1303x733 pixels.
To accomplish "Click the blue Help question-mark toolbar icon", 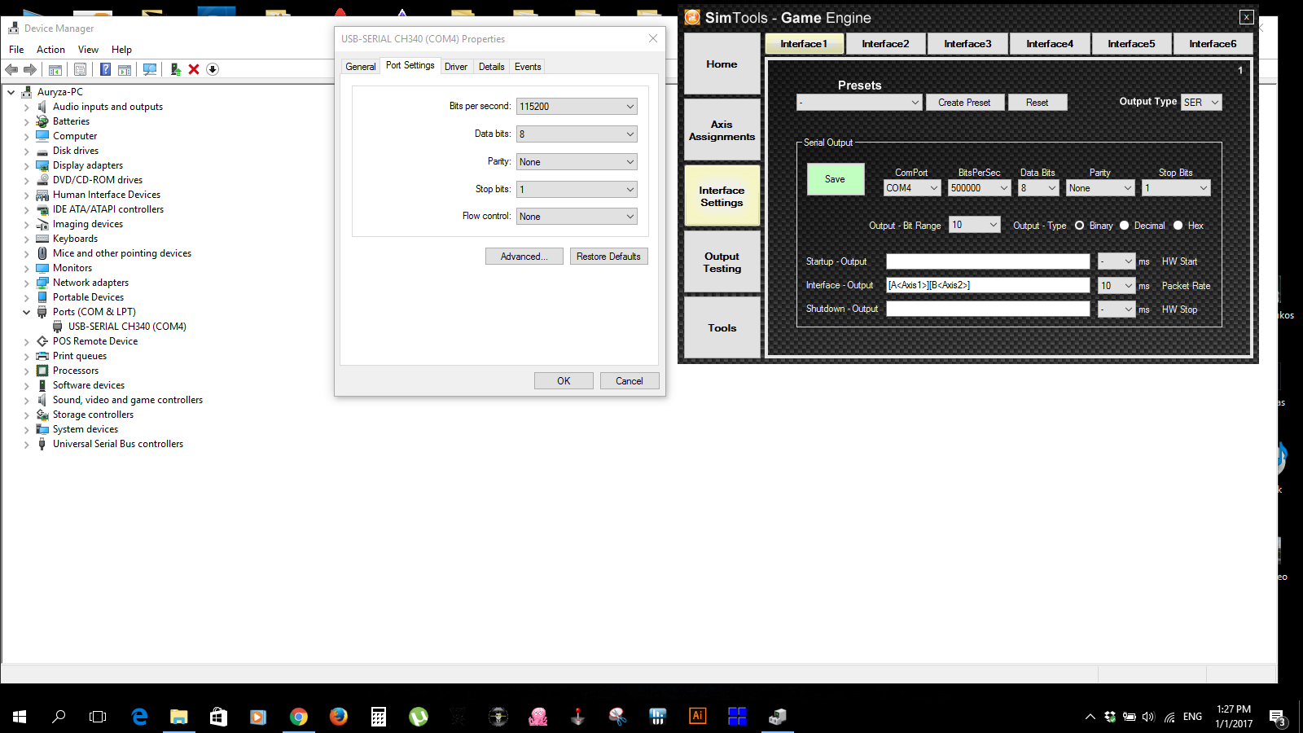I will pos(105,69).
